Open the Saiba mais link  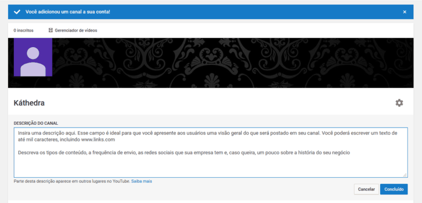tap(142, 181)
